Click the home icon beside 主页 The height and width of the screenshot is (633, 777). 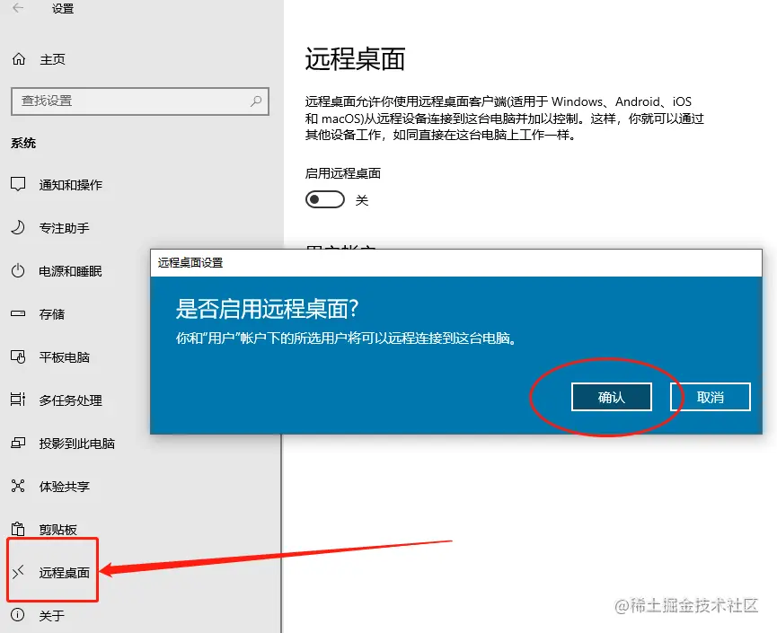(x=19, y=59)
